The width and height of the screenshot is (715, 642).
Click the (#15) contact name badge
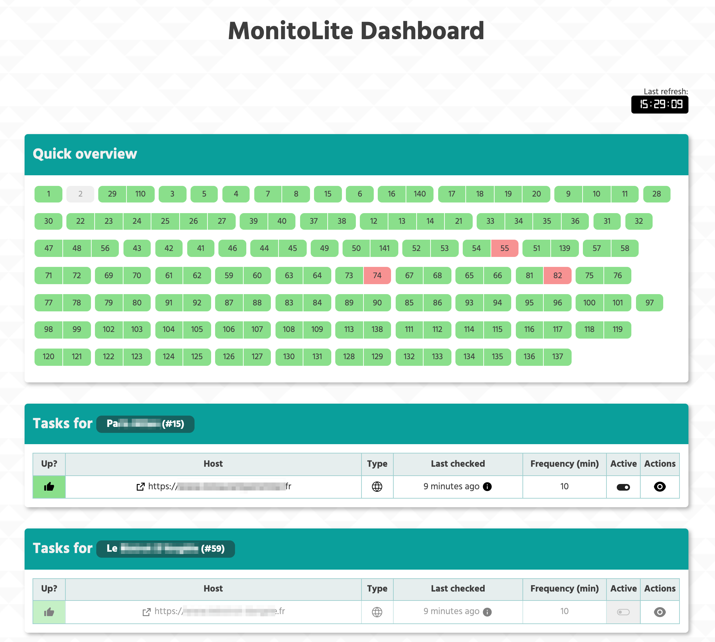point(145,424)
